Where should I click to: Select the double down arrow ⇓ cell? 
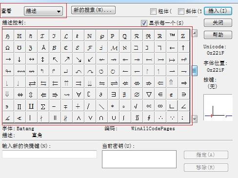tap(8, 94)
